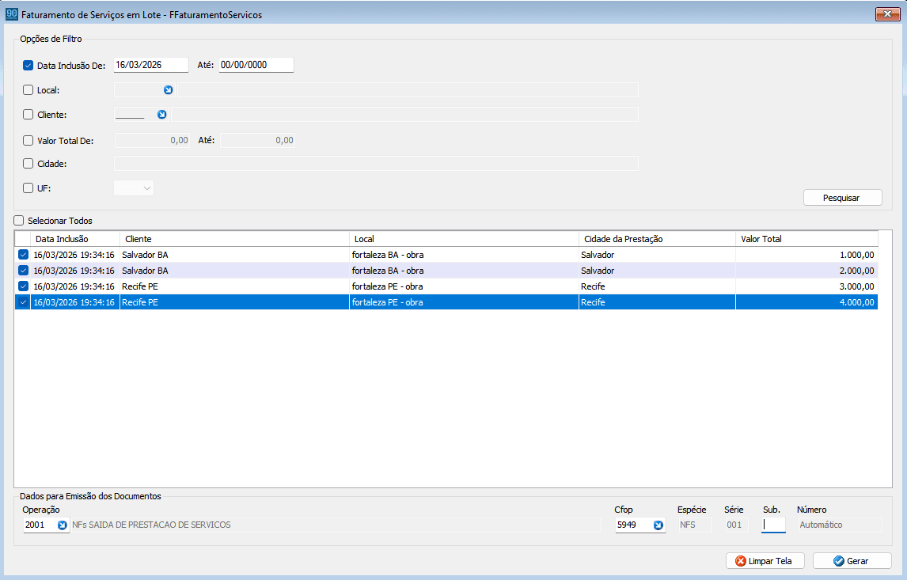Image resolution: width=907 pixels, height=580 pixels.
Task: Click the Espécie field NFS
Action: pyautogui.click(x=695, y=525)
